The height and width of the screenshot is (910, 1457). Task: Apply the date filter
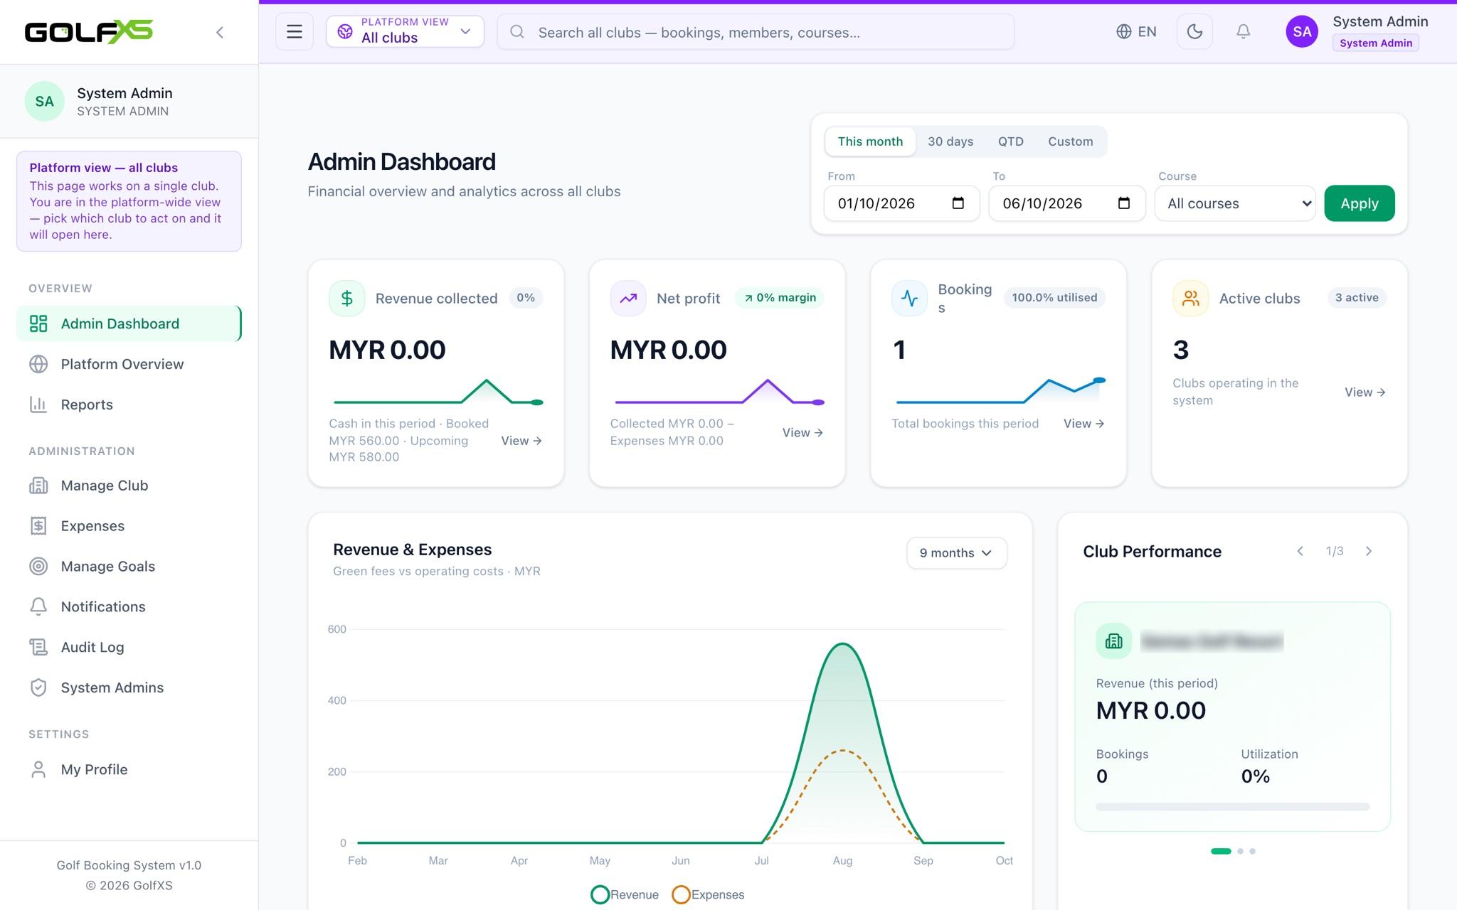1360,203
